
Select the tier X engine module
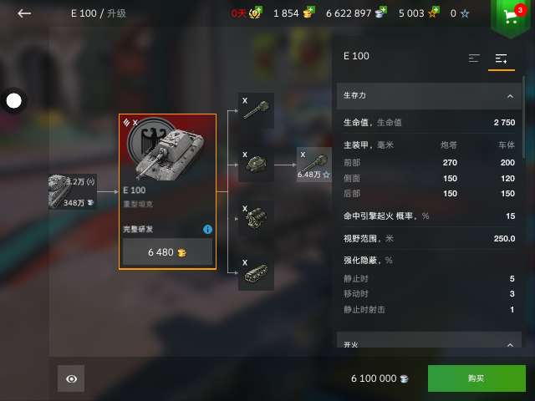click(256, 218)
